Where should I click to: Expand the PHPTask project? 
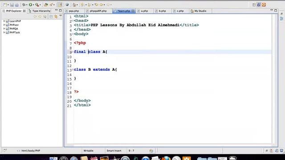pyautogui.click(x=4, y=32)
